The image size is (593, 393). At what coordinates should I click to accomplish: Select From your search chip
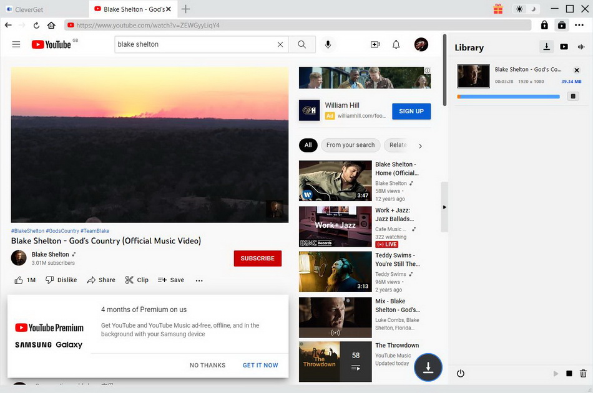[x=351, y=145]
